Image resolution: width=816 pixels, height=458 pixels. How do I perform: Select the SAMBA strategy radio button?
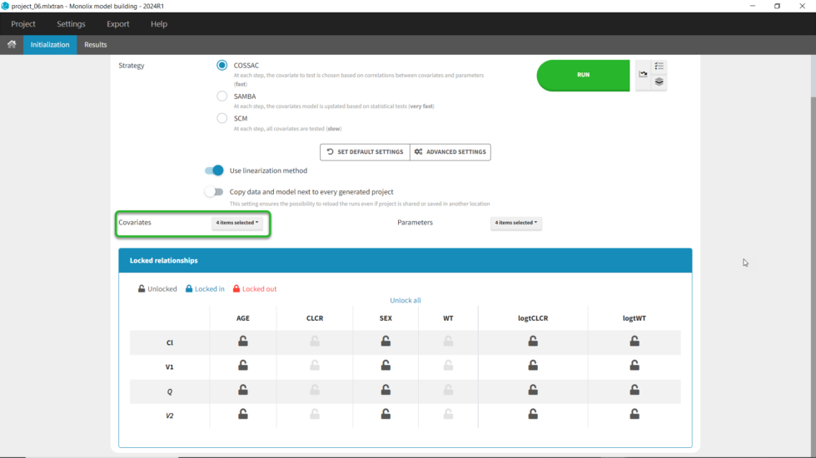(x=222, y=96)
